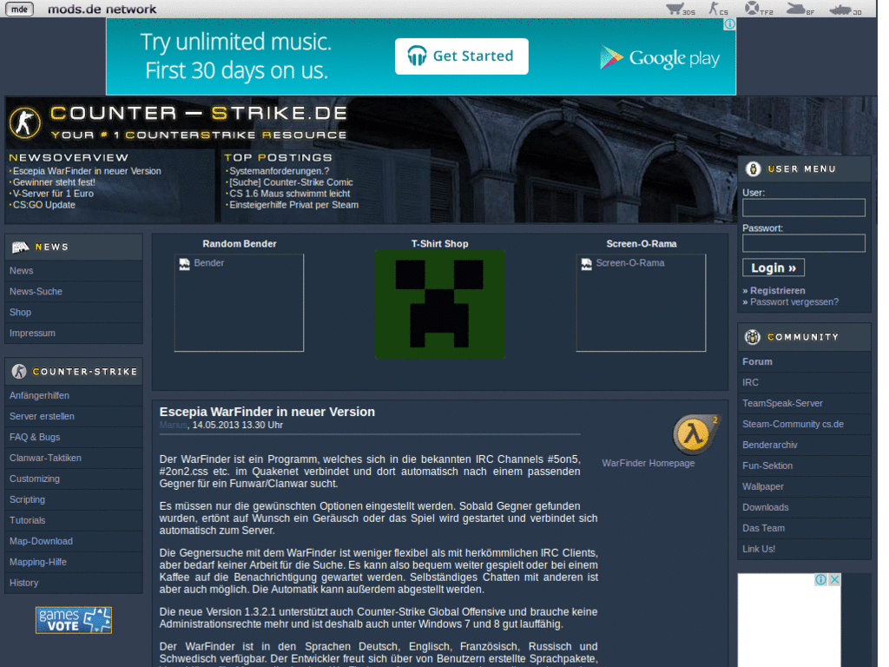Open Das Team menu item
Viewport: 889px width, 667px height.
804,528
